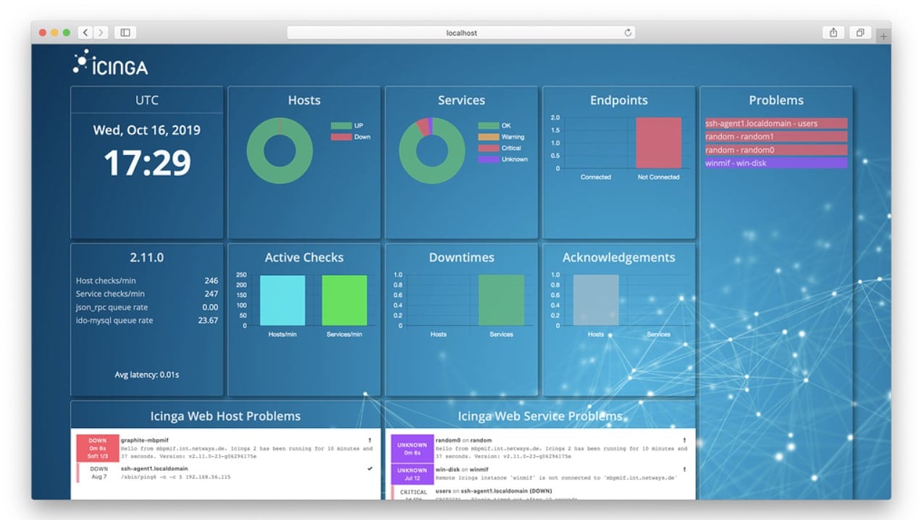Click the version number "2.11.0"
The width and height of the screenshot is (921, 520).
147,258
